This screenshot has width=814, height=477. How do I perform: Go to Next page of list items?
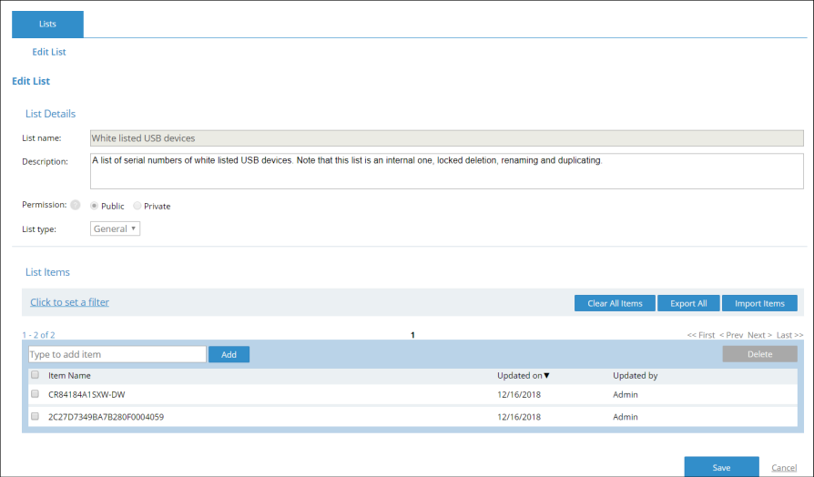[x=759, y=335]
